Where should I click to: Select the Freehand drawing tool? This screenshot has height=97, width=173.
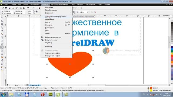tap(2, 31)
